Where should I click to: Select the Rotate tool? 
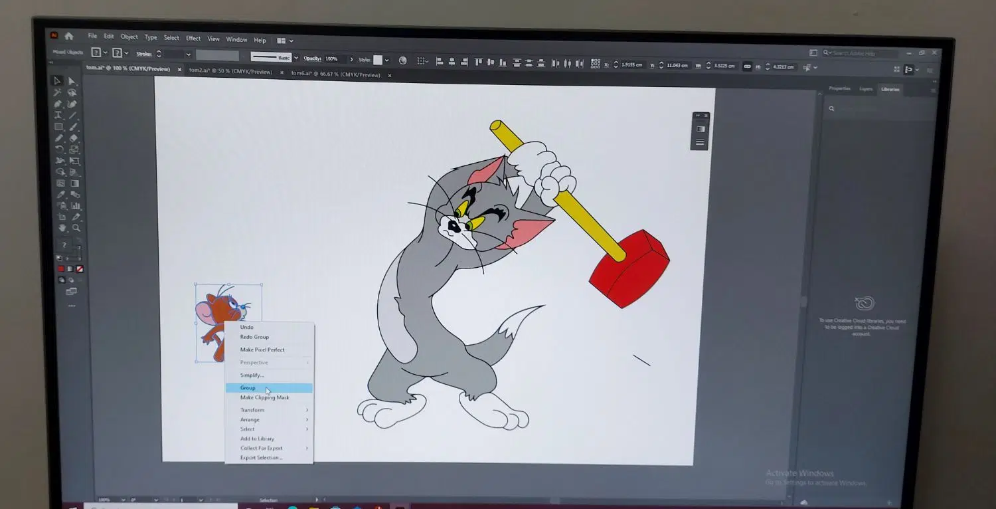pyautogui.click(x=59, y=150)
